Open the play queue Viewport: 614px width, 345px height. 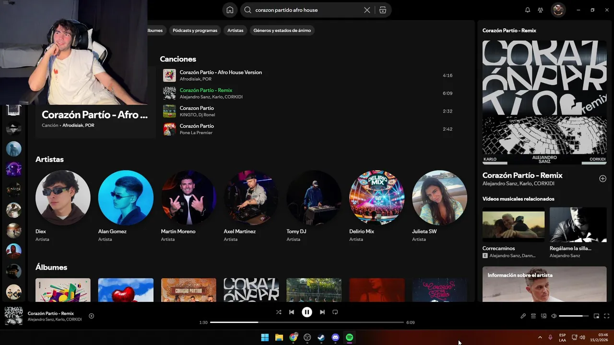point(533,316)
